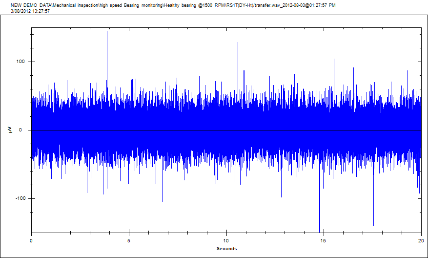Click the µV y-axis label

(x=10, y=129)
